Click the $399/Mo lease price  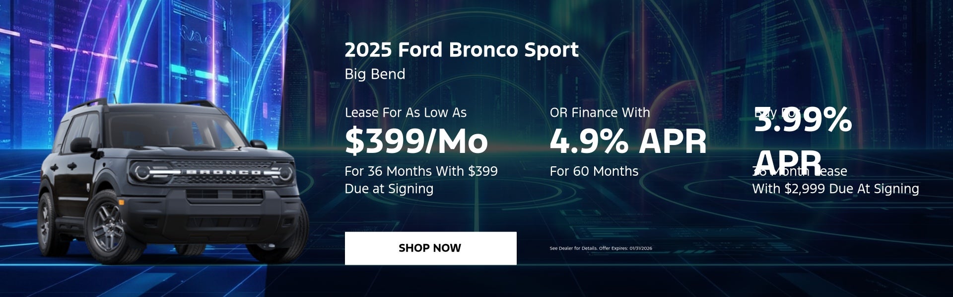tap(416, 141)
